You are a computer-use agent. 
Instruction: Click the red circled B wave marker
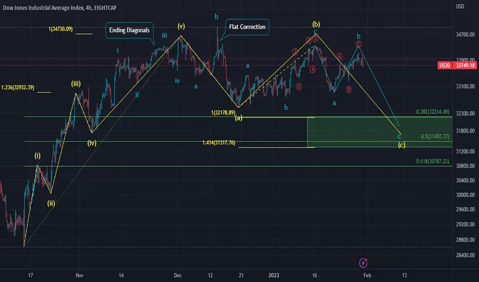coord(348,90)
